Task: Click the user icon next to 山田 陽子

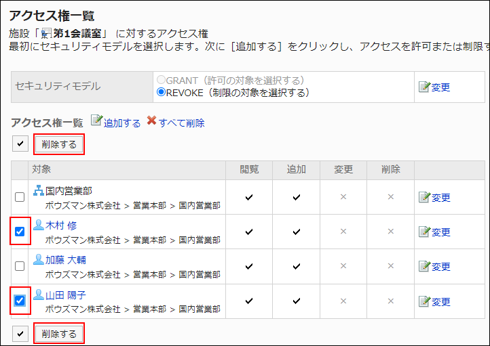Action: [x=39, y=295]
